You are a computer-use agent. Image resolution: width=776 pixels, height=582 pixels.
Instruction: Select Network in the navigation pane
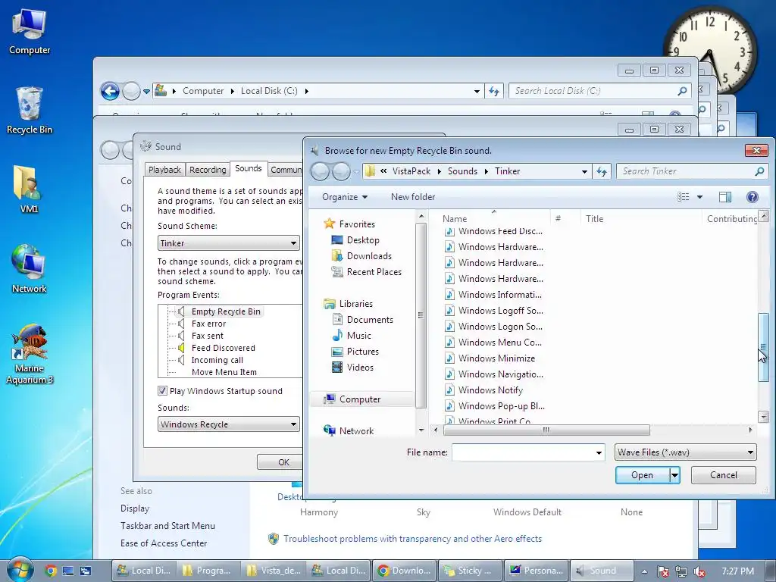click(356, 431)
